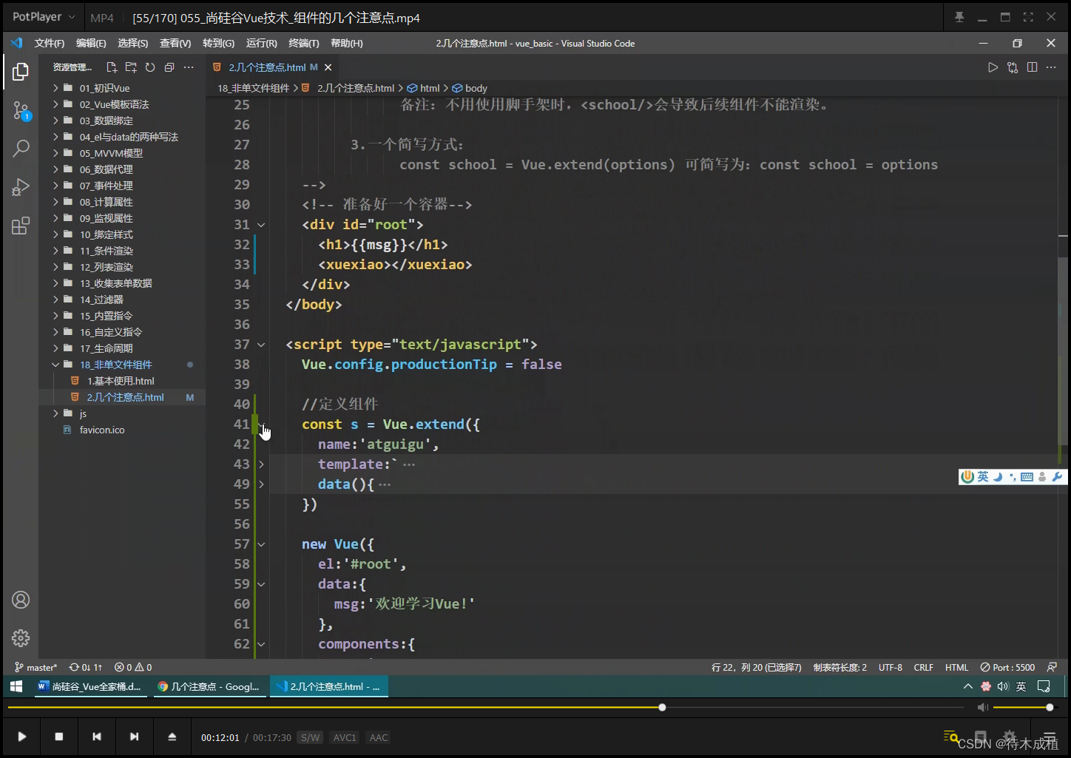The width and height of the screenshot is (1071, 758).
Task: Switch to Chrome 几个注意点 taskbar item
Action: click(209, 687)
